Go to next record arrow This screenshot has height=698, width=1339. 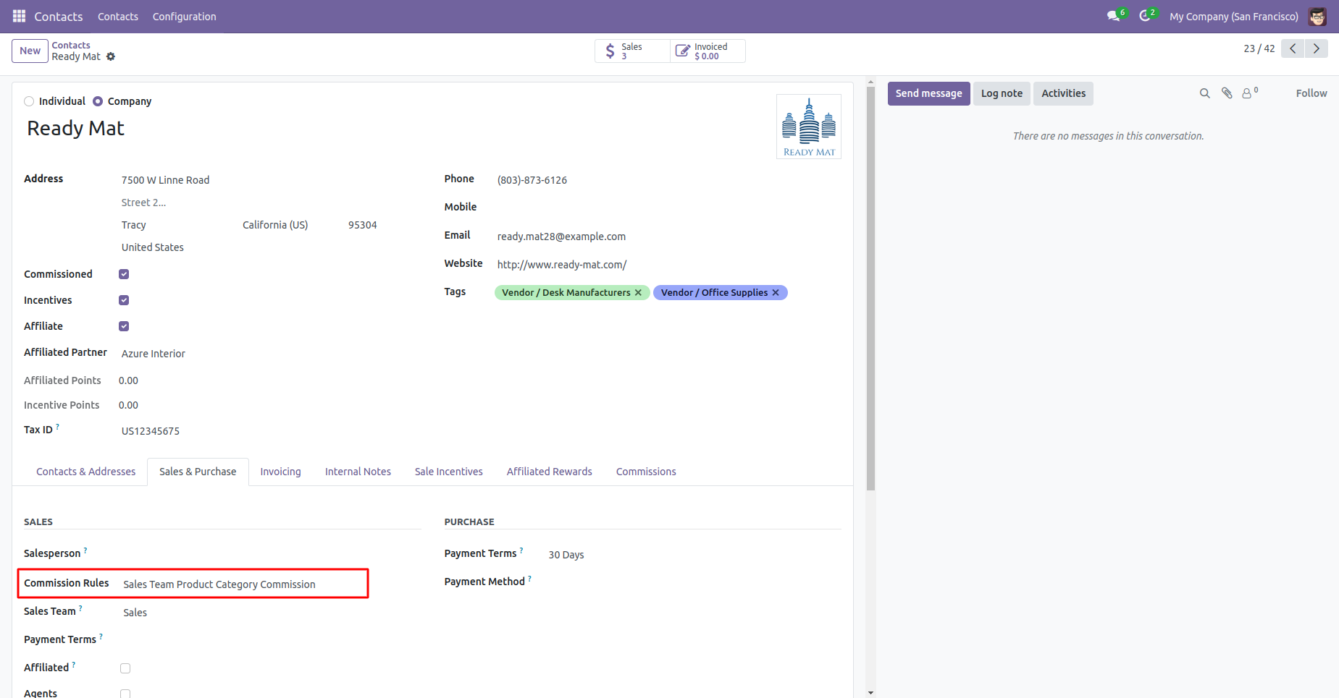(1317, 48)
